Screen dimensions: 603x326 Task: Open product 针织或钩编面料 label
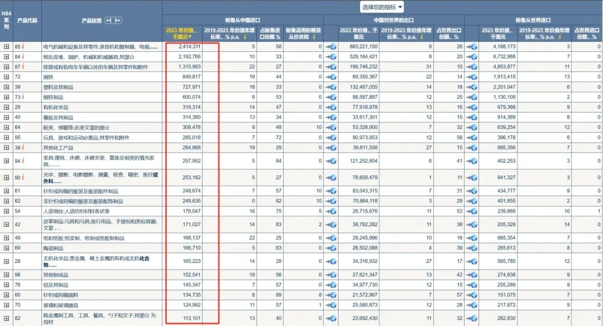60,295
